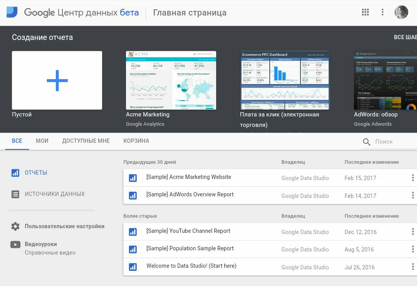
Task: Click the Dec 12, 2016 date
Action: coord(361,232)
